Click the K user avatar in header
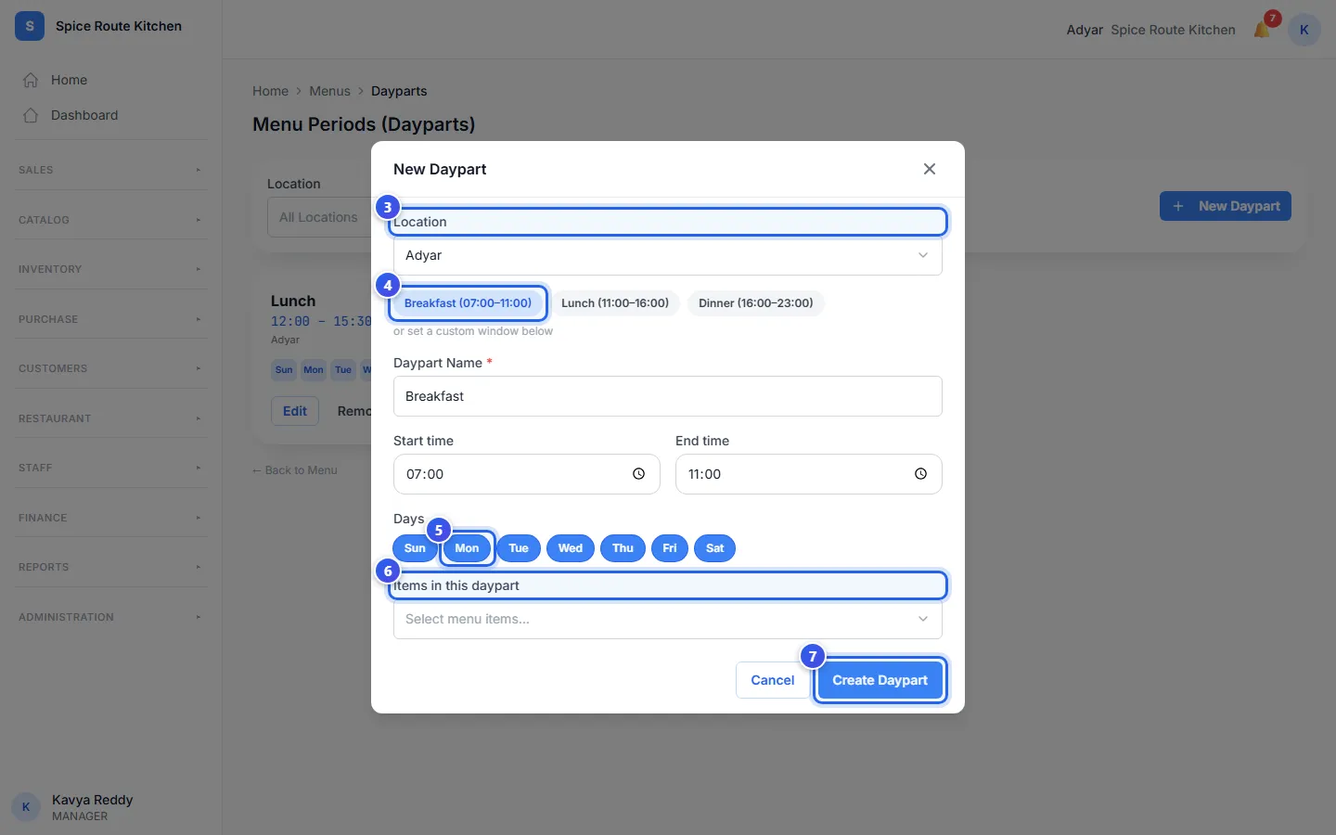The image size is (1336, 835). [x=1304, y=30]
